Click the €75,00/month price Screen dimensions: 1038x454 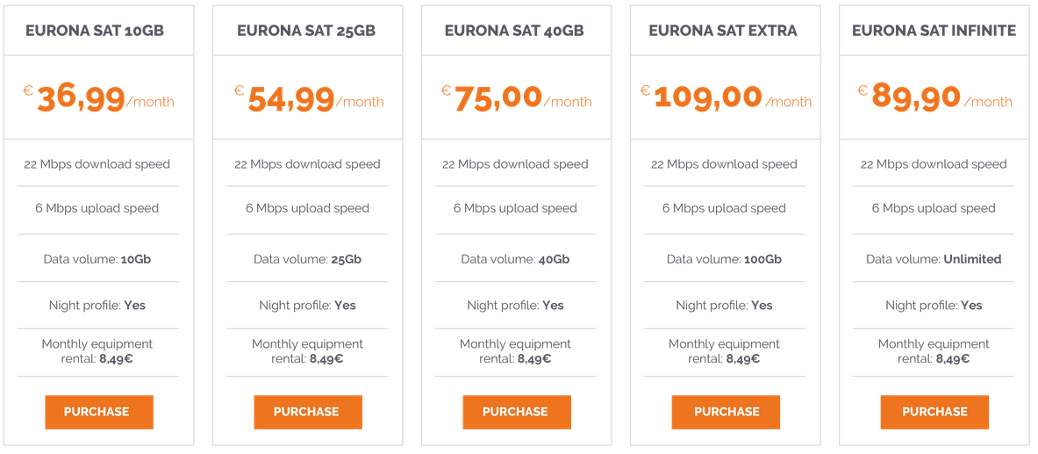[516, 97]
